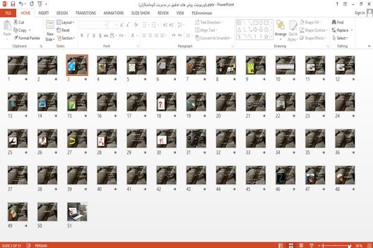Switch to Reading view in status bar
The width and height of the screenshot is (373, 248).
click(x=301, y=246)
